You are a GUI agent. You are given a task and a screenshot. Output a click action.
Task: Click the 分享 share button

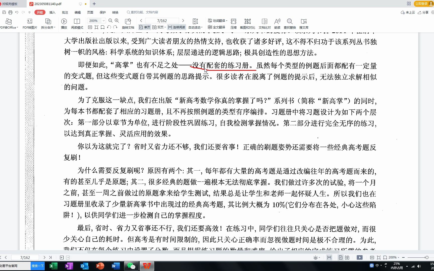pos(423,12)
